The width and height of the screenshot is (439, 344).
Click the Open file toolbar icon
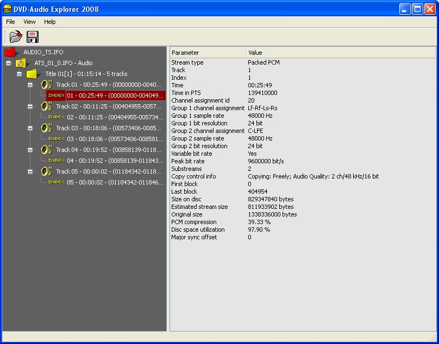click(x=16, y=37)
